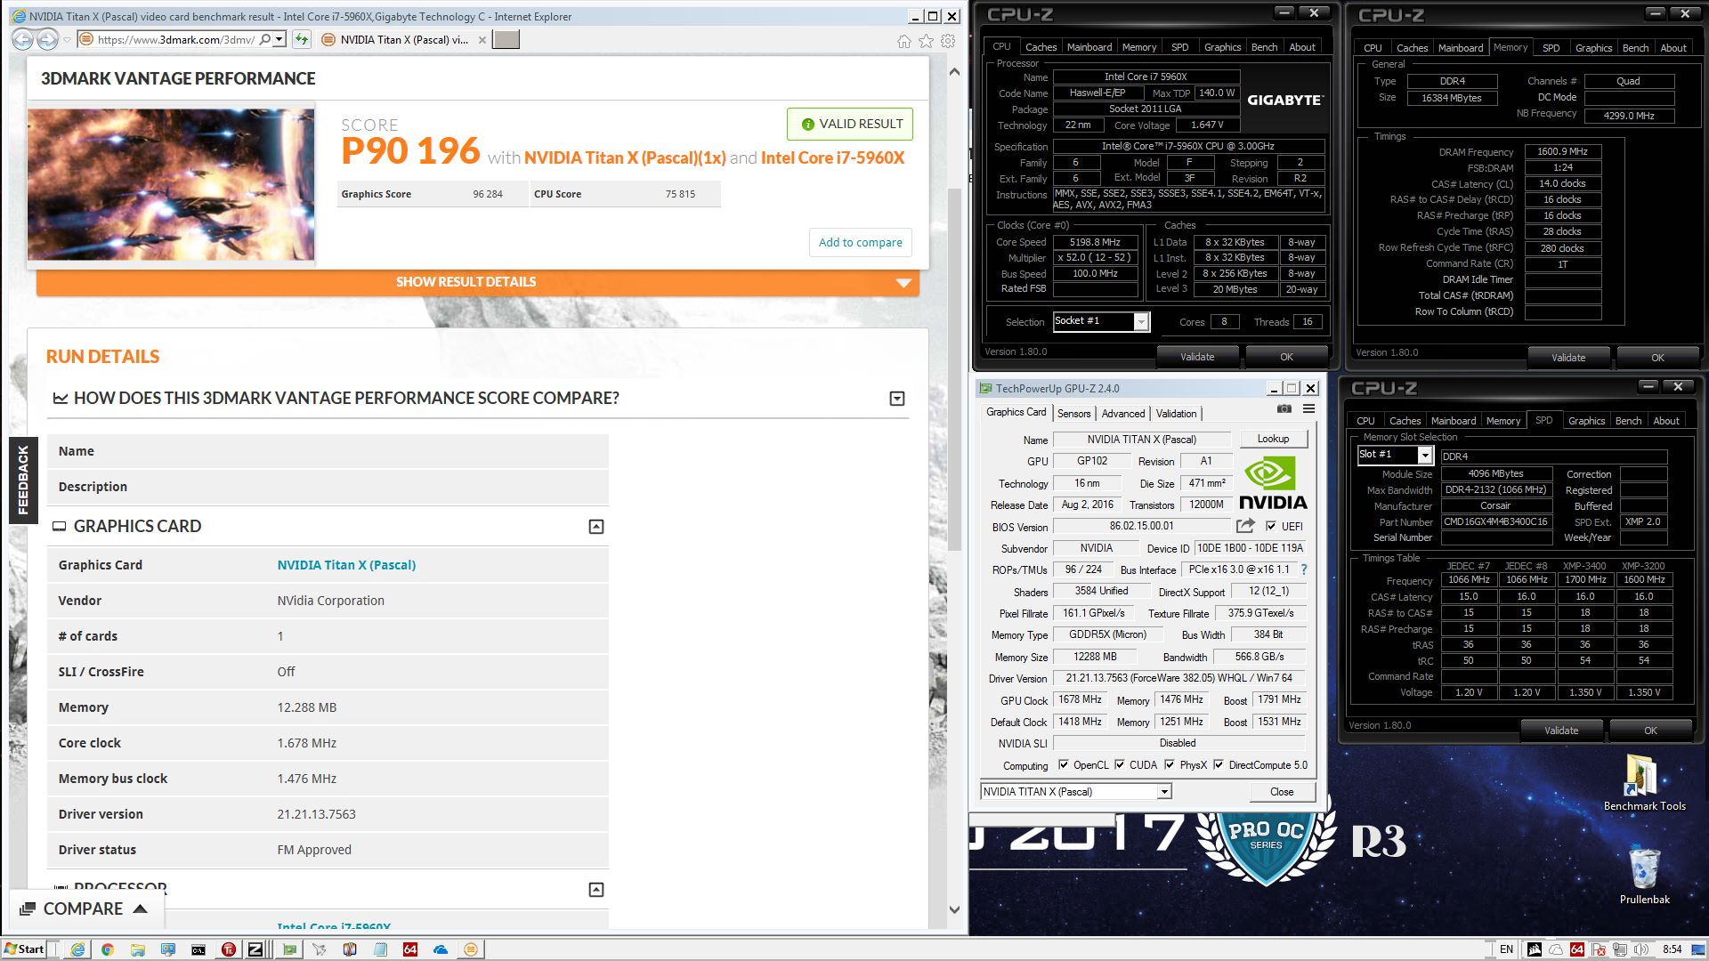Expand Show Result Details bar
The width and height of the screenshot is (1709, 961).
click(x=478, y=282)
